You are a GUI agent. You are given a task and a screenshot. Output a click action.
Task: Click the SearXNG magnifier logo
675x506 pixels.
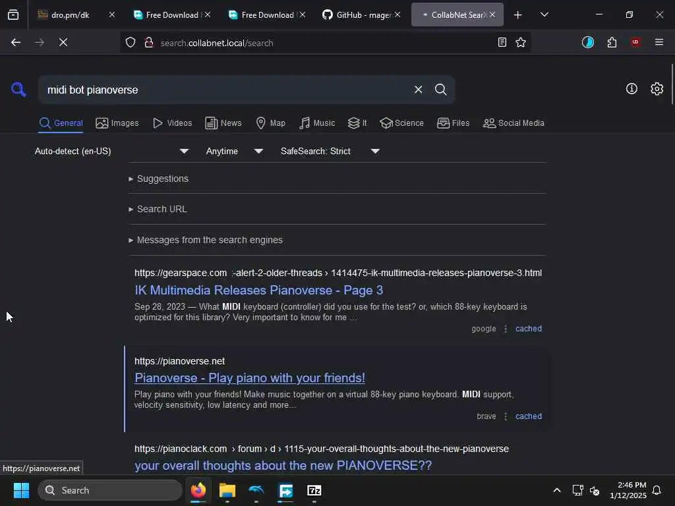coord(18,90)
